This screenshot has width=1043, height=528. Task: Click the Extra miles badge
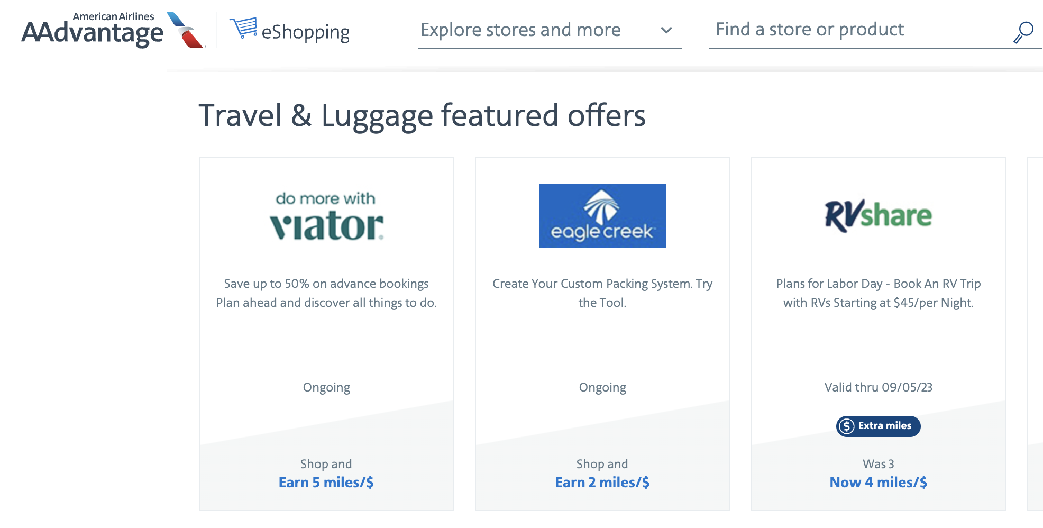click(x=878, y=426)
